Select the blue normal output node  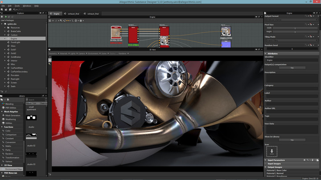point(226,44)
